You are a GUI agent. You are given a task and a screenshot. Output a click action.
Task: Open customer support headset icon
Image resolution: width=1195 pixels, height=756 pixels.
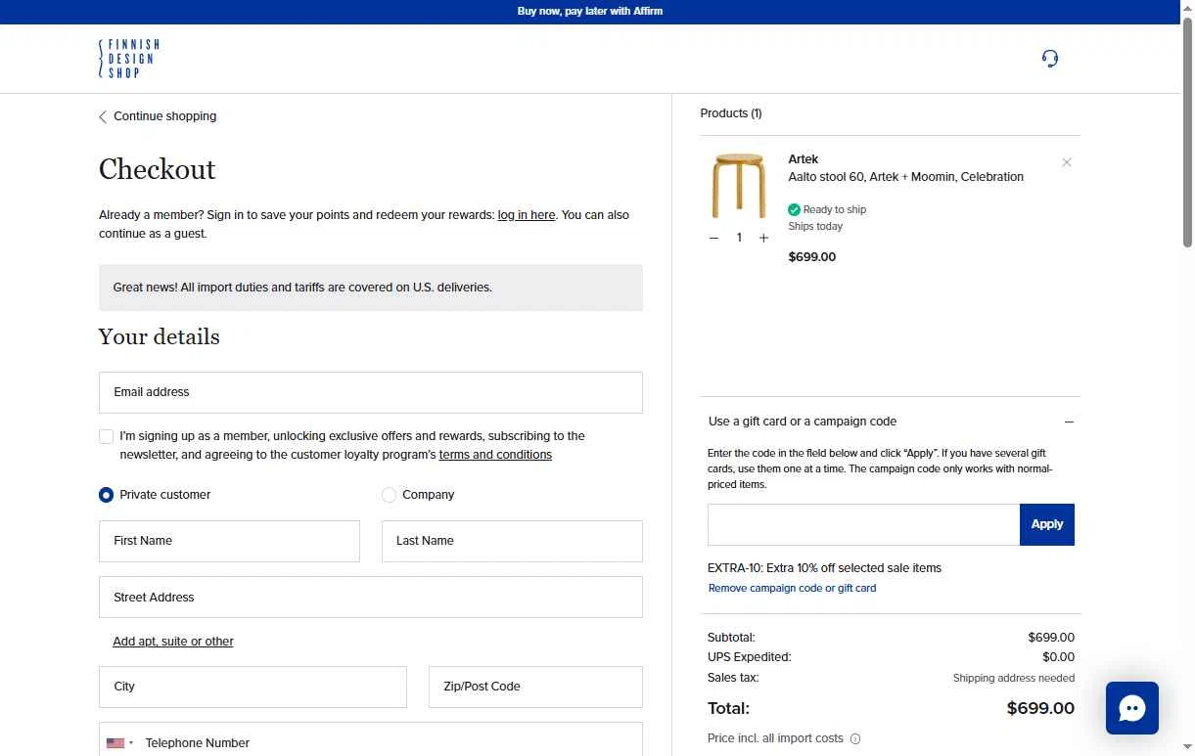[1050, 59]
